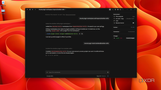Image resolution: width=161 pixels, height=90 pixels.
Task: Toggle the left sidebar panel icon
Action: tap(30, 9)
